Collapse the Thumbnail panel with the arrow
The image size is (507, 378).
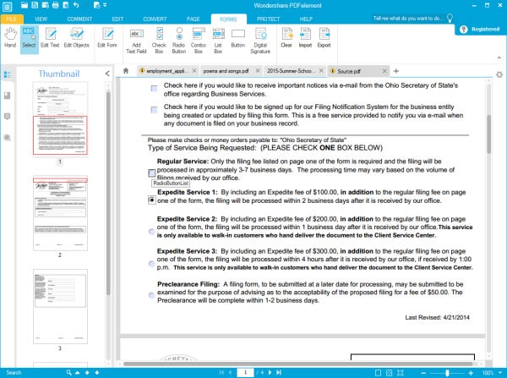(x=107, y=74)
